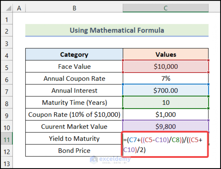Viewport: 221px width, 169px height.
Task: Select column C header
Action: [166, 8]
